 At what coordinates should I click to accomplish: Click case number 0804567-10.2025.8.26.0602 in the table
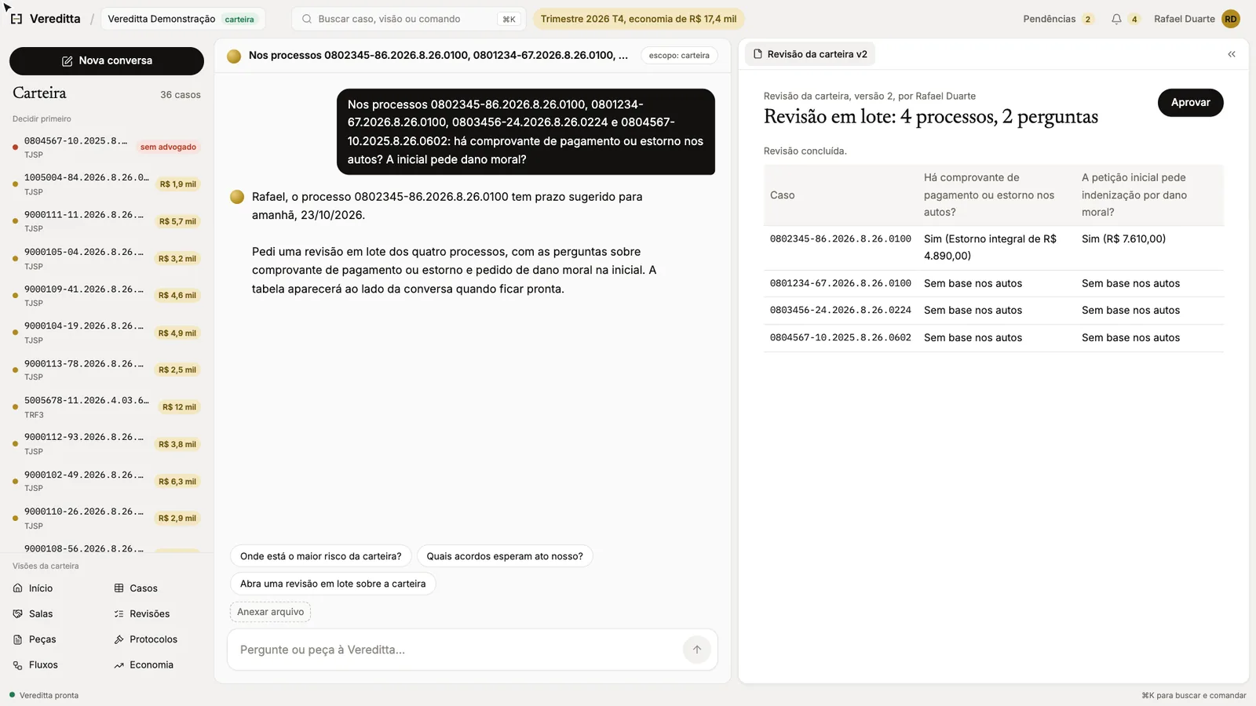click(840, 338)
